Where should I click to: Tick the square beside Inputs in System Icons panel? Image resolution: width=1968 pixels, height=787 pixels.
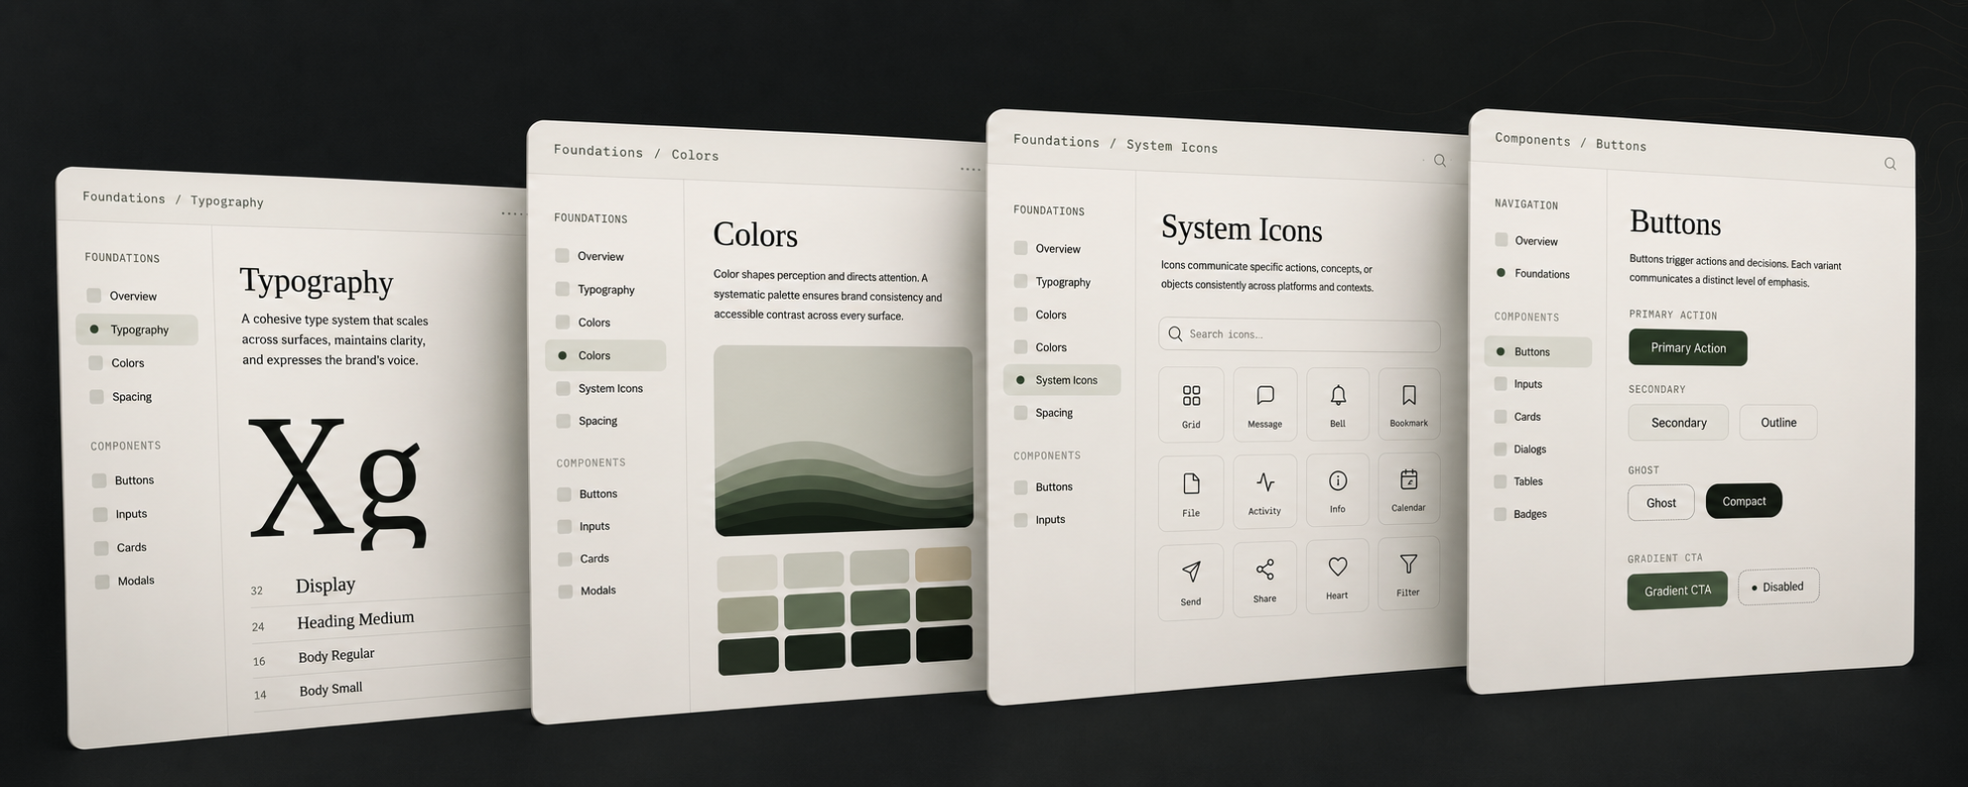click(1020, 519)
